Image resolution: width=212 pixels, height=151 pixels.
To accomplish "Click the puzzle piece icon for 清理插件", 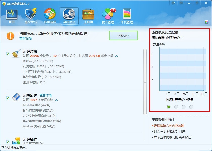I will tap(16, 141).
